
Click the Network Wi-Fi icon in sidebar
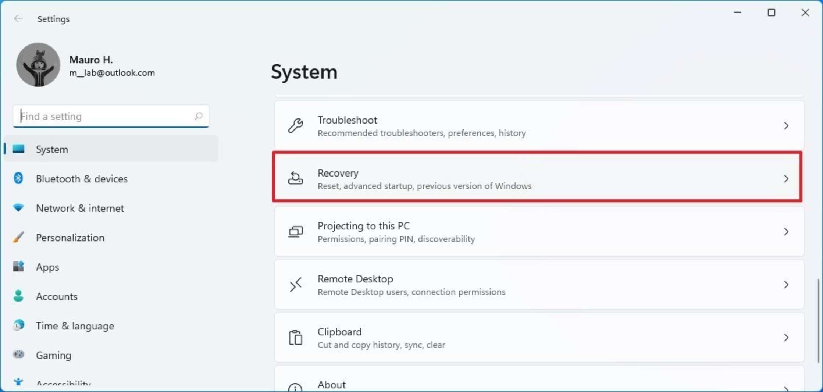[18, 208]
